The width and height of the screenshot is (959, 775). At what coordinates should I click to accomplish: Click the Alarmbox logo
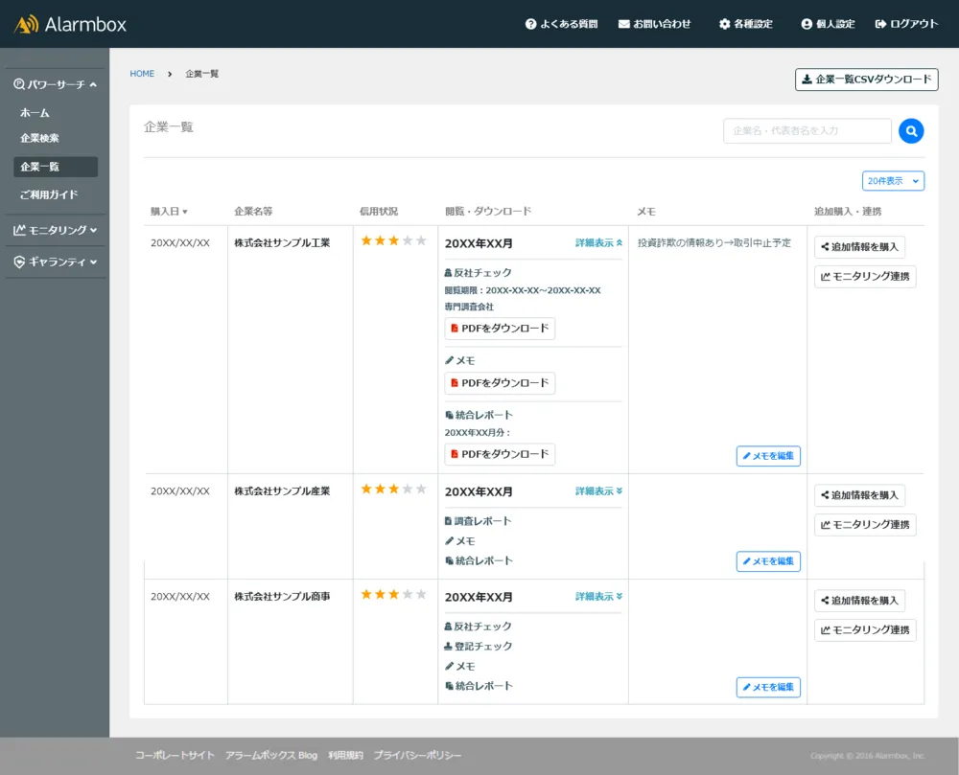[x=70, y=25]
